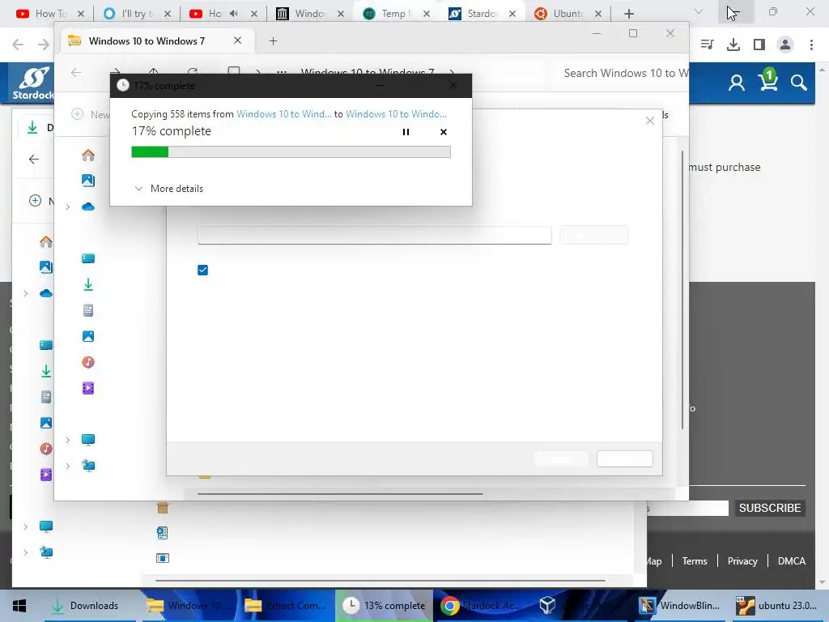This screenshot has height=622, width=829.
Task: Open Chrome tab search chevron
Action: coord(699,11)
